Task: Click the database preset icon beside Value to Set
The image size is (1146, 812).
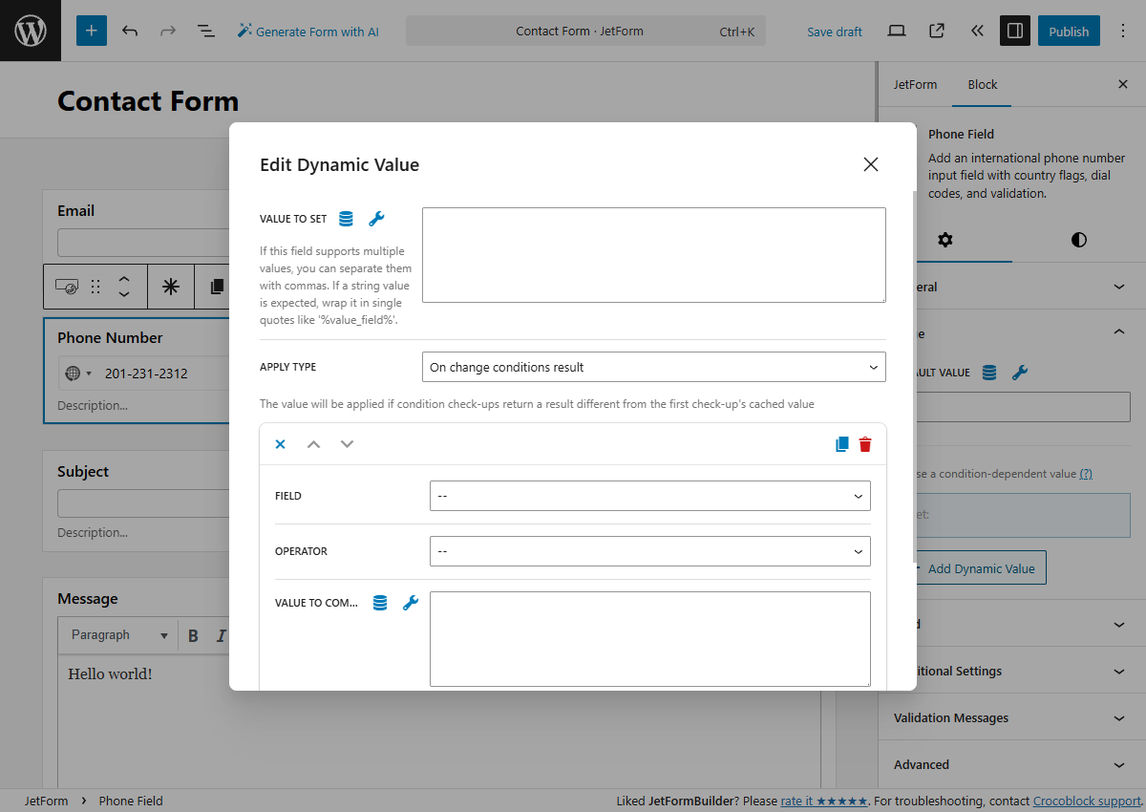Action: click(x=347, y=219)
